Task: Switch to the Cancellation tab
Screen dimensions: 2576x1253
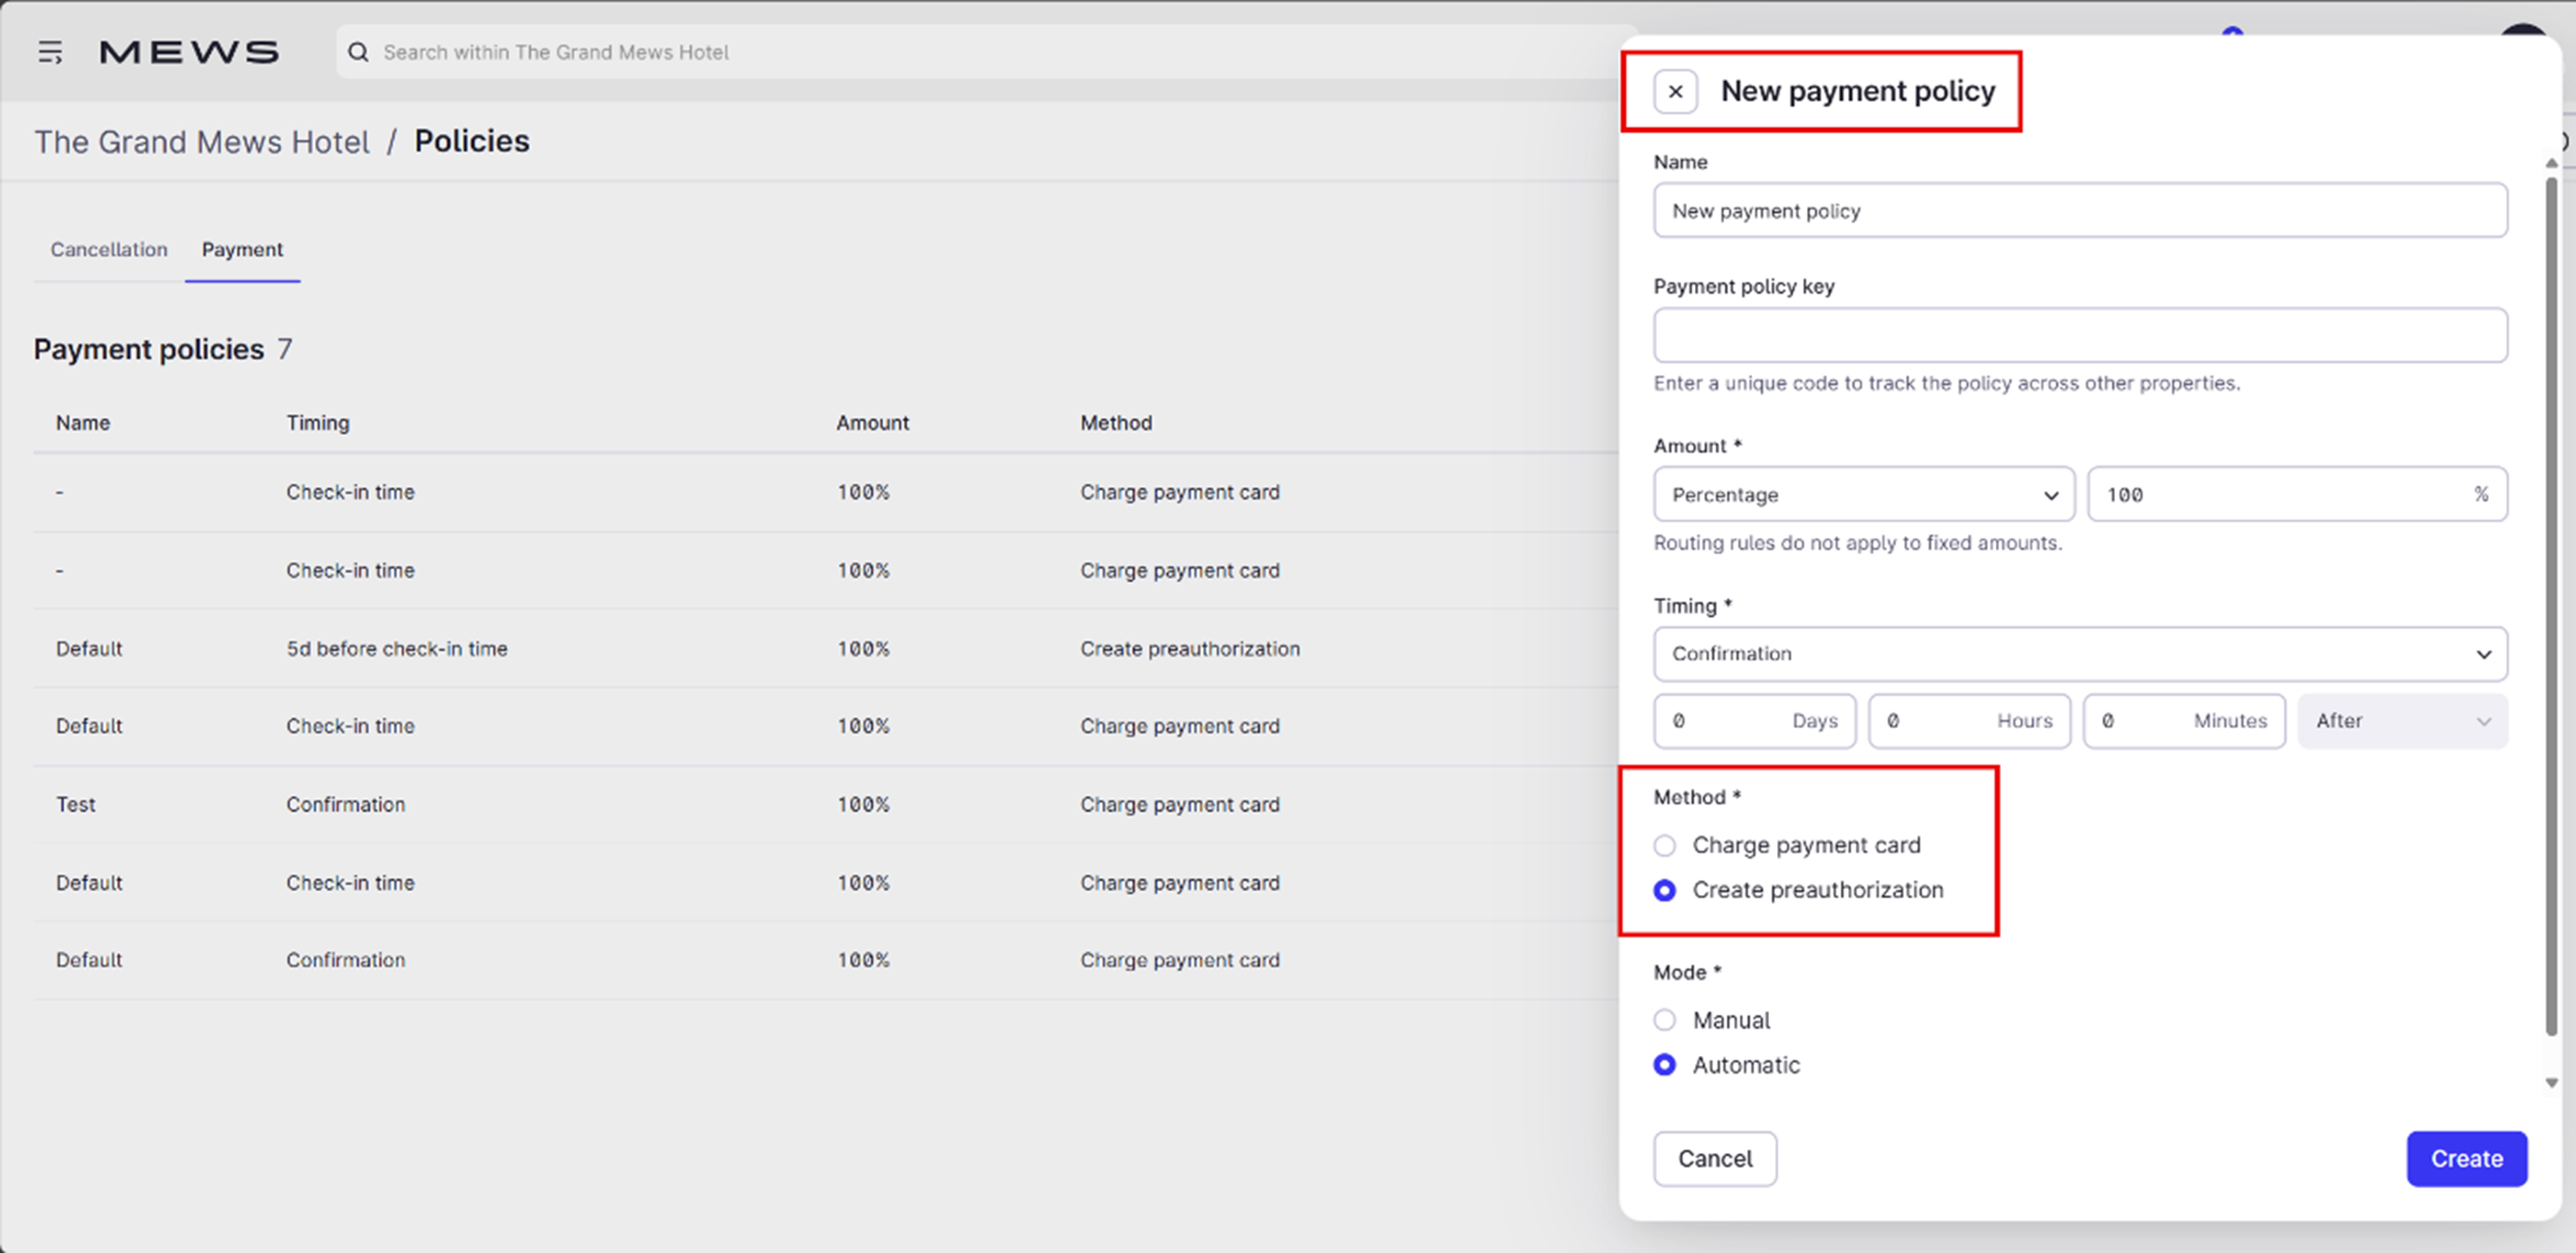Action: [x=109, y=250]
